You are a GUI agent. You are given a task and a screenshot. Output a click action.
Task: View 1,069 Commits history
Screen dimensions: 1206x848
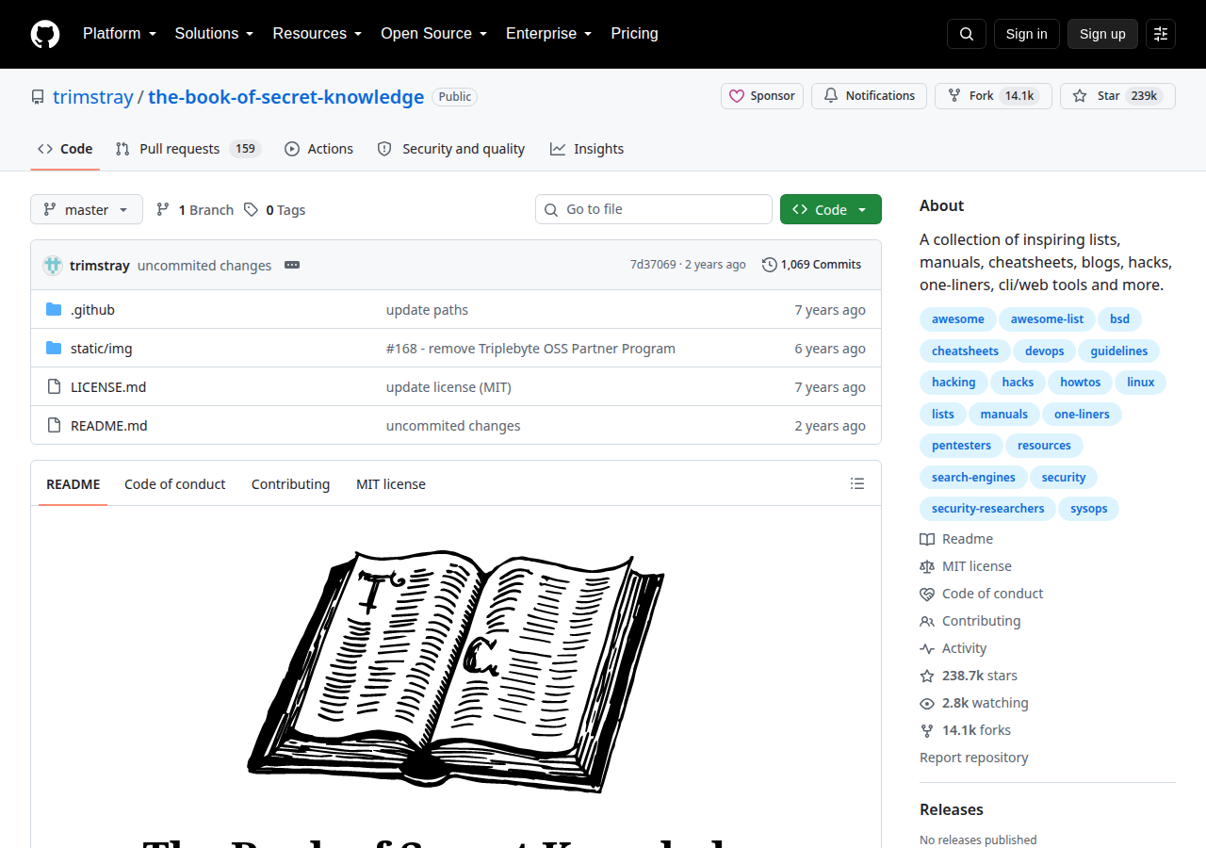point(811,265)
